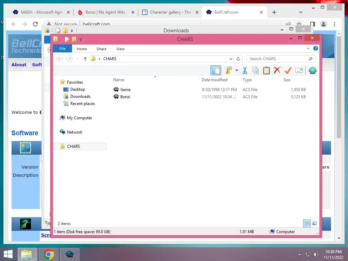Go back in CHARS window
348x261 pixels.
tap(59, 59)
